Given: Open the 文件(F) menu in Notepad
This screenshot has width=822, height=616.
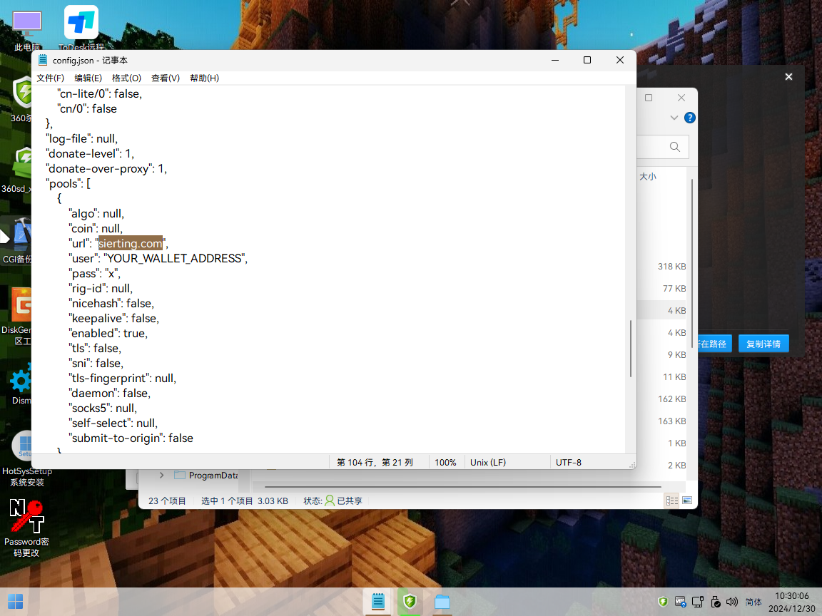Looking at the screenshot, I should pyautogui.click(x=51, y=78).
